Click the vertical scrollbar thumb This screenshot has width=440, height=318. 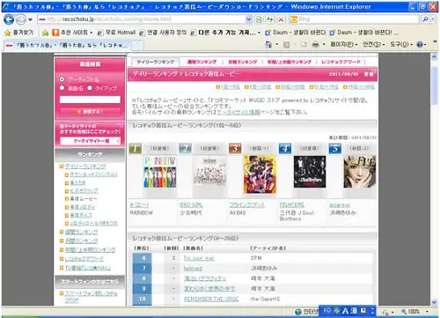point(434,85)
